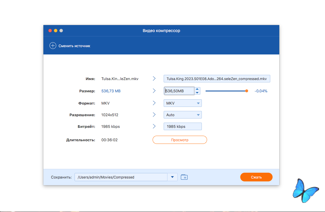Screen dimensions: 325x212
Task: Click the Просмотр preview button
Action: 180,140
